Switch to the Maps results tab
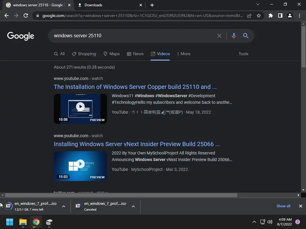Image resolution: width=306 pixels, height=229 pixels. coord(111,54)
